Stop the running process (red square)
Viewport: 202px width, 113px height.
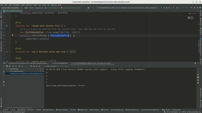click(173, 8)
